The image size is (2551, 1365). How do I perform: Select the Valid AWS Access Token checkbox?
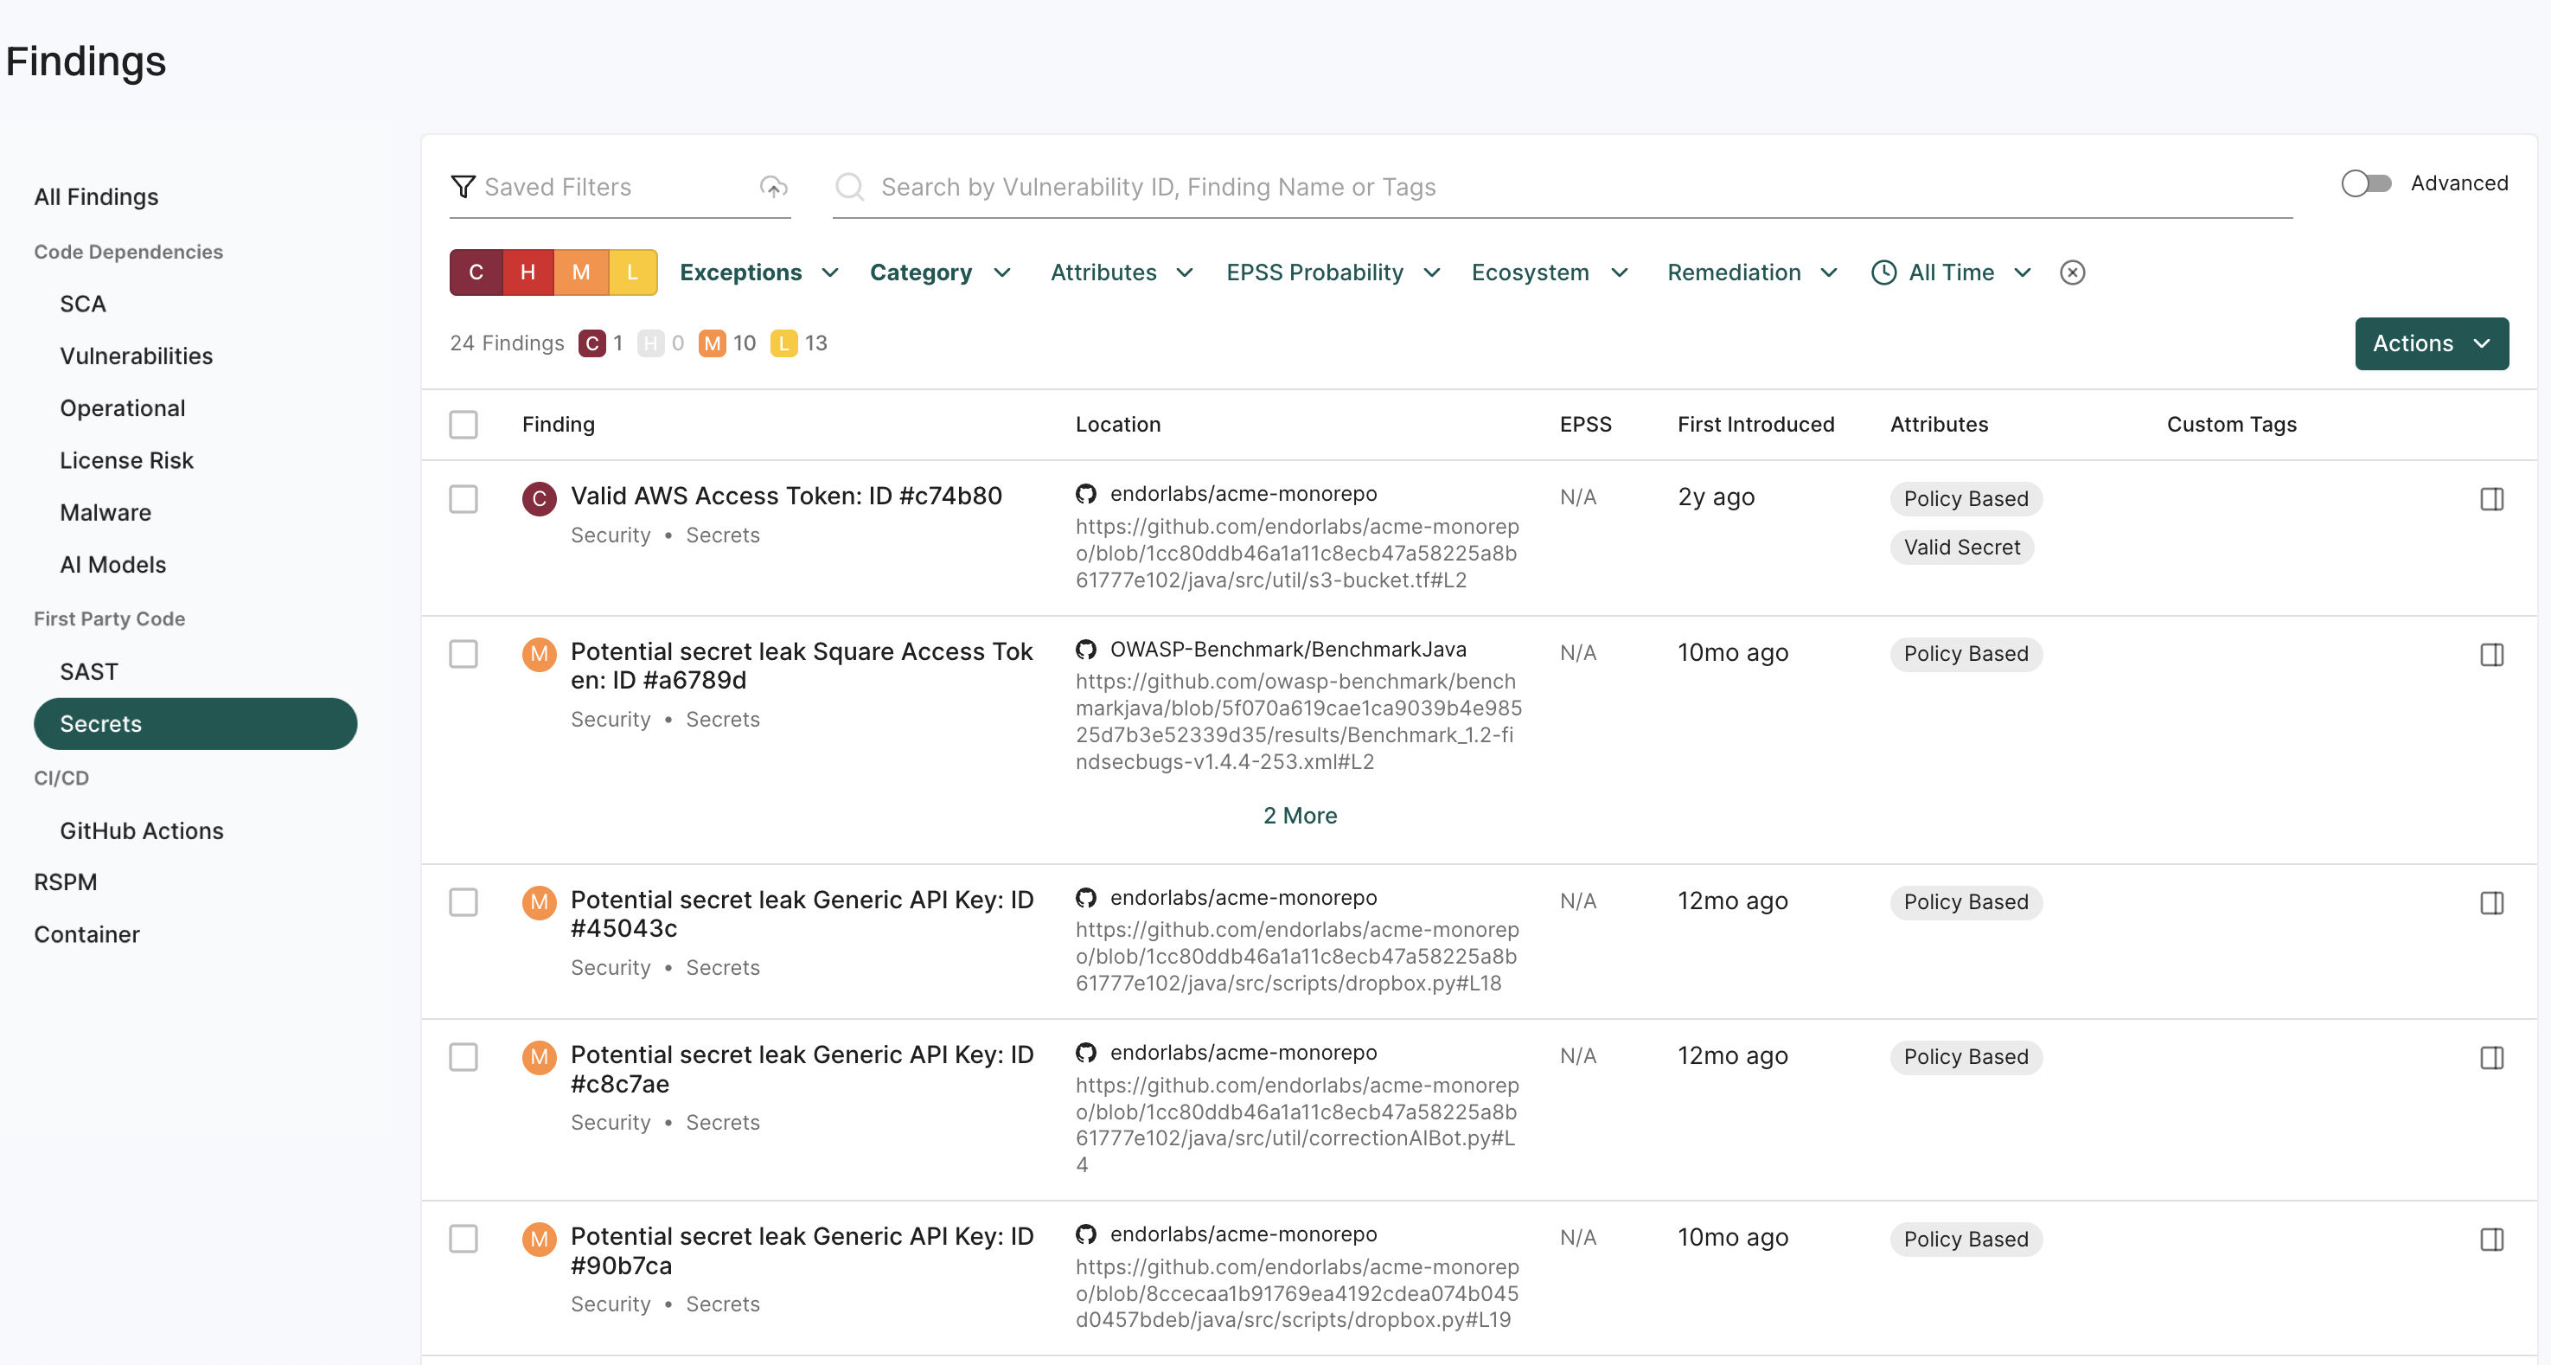click(464, 498)
